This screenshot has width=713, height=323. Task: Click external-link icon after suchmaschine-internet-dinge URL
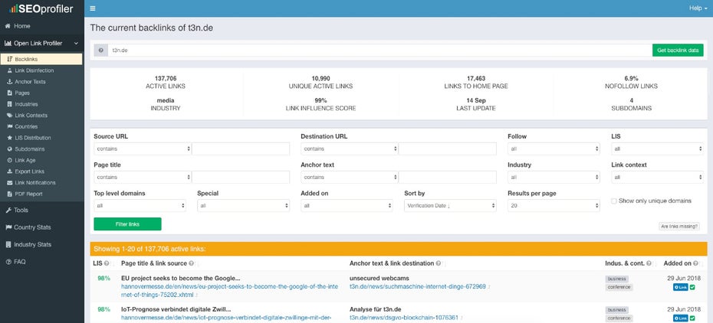pos(489,287)
